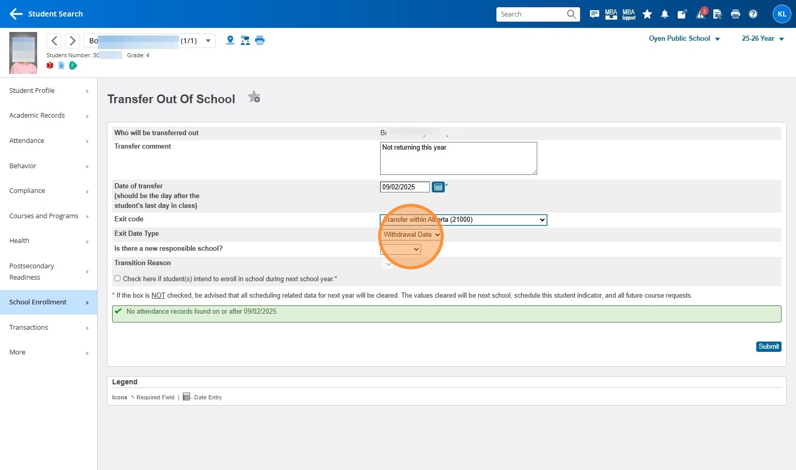Open the 25-26 Year term dropdown
The width and height of the screenshot is (796, 470).
tap(763, 39)
